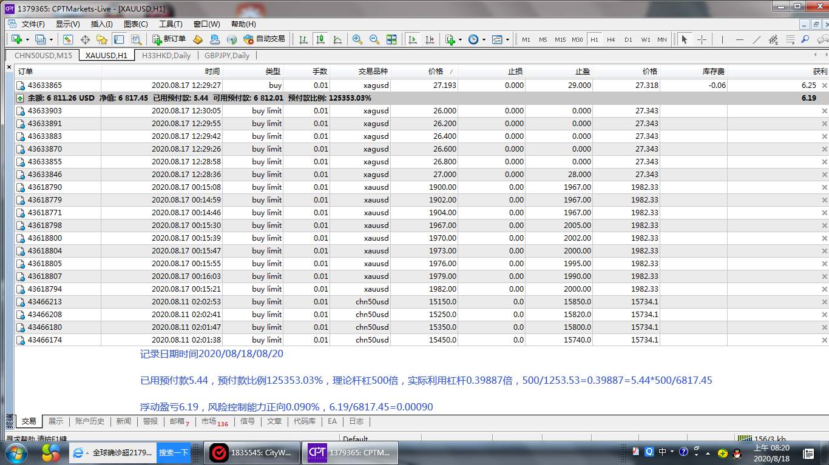This screenshot has width=829, height=465.
Task: Open the Signals toolbar icon
Action: pyautogui.click(x=232, y=39)
